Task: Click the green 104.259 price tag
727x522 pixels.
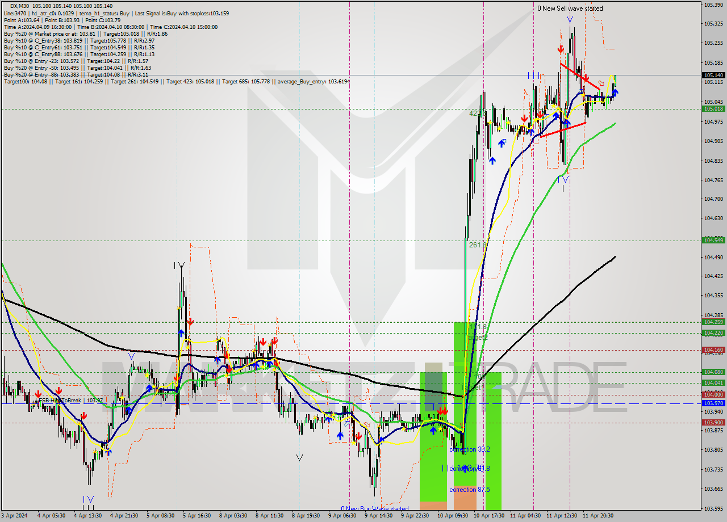Action: pos(713,322)
